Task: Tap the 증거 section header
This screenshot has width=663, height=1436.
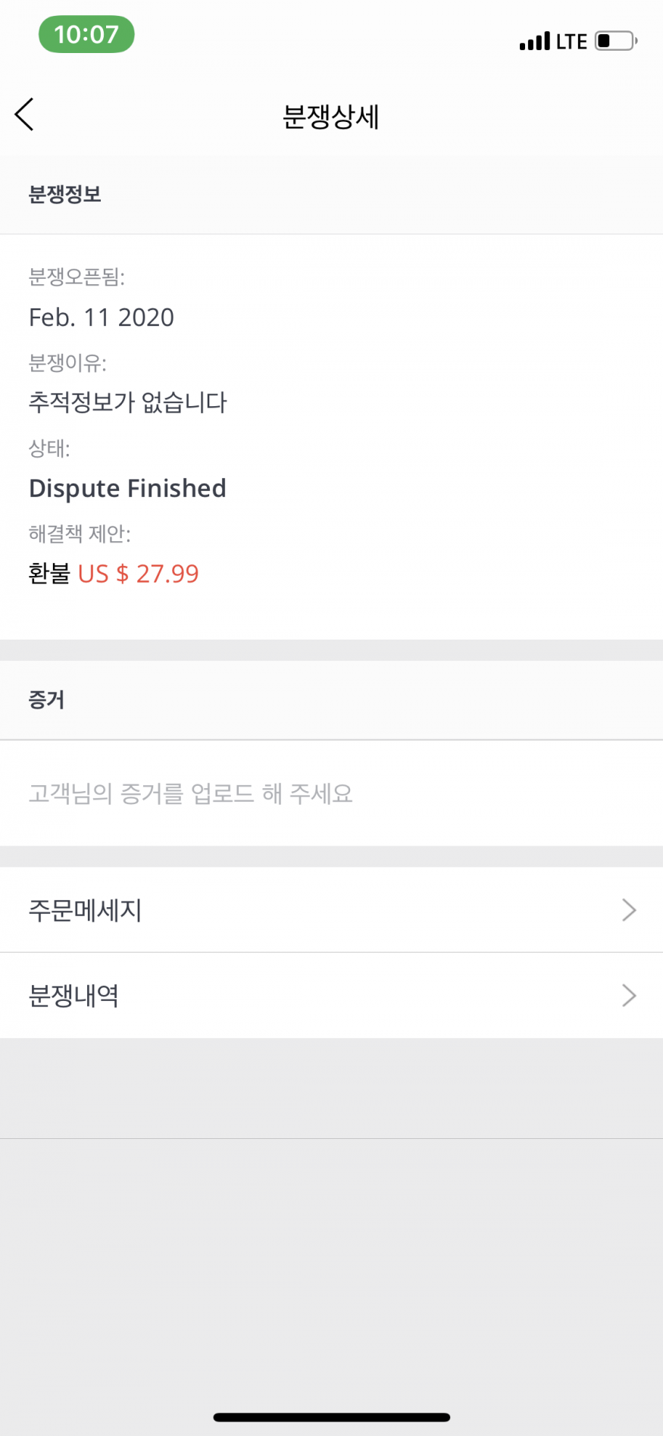Action: pos(47,699)
